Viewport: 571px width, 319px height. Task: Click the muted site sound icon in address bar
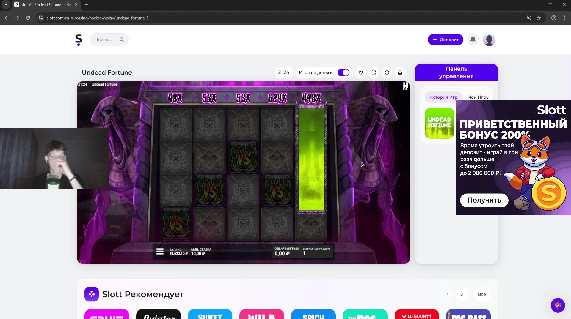coord(529,18)
